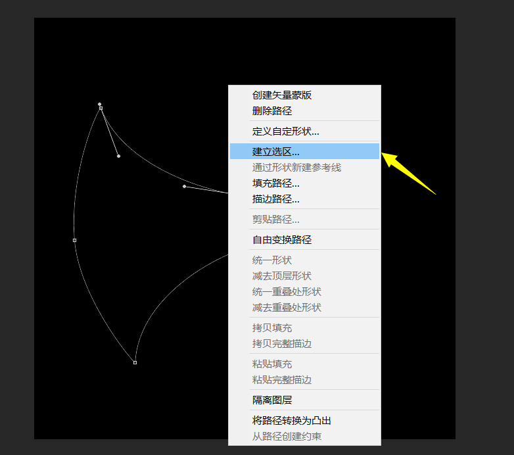Image resolution: width=514 pixels, height=455 pixels.
Task: Click the path's top anchor point
Action: pos(101,108)
